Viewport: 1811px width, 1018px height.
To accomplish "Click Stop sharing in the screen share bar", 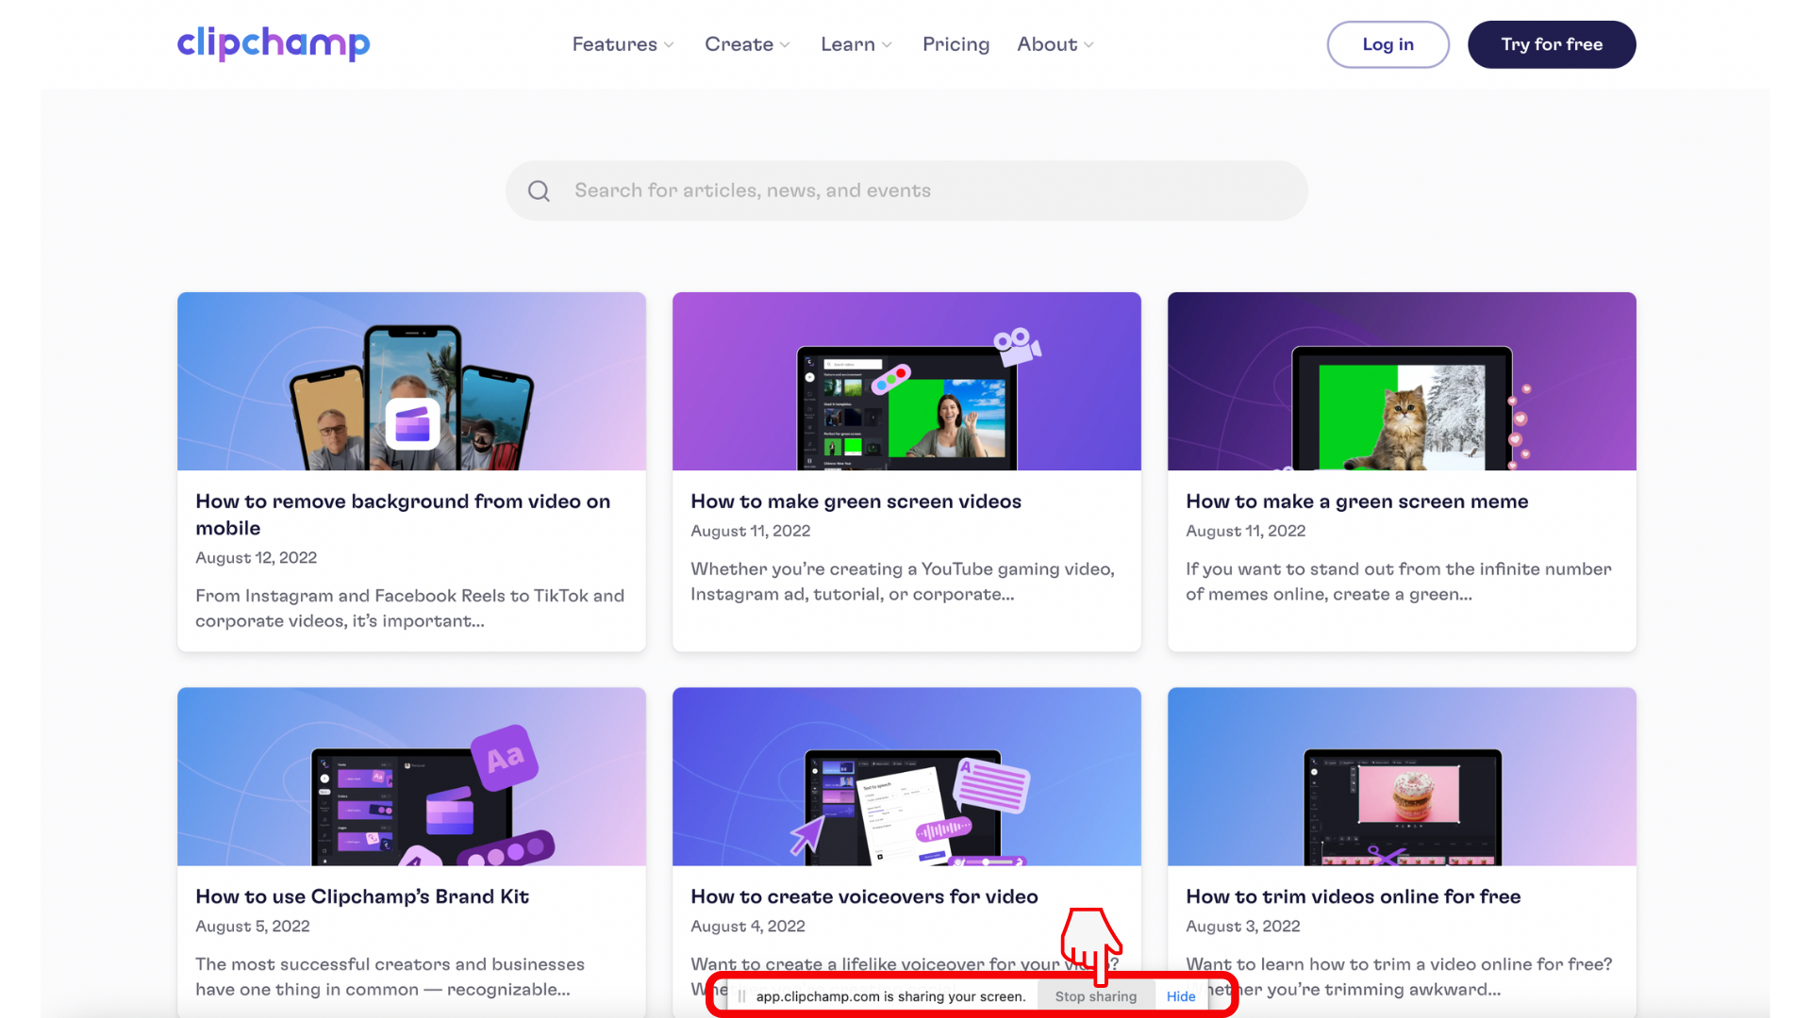I will point(1095,995).
